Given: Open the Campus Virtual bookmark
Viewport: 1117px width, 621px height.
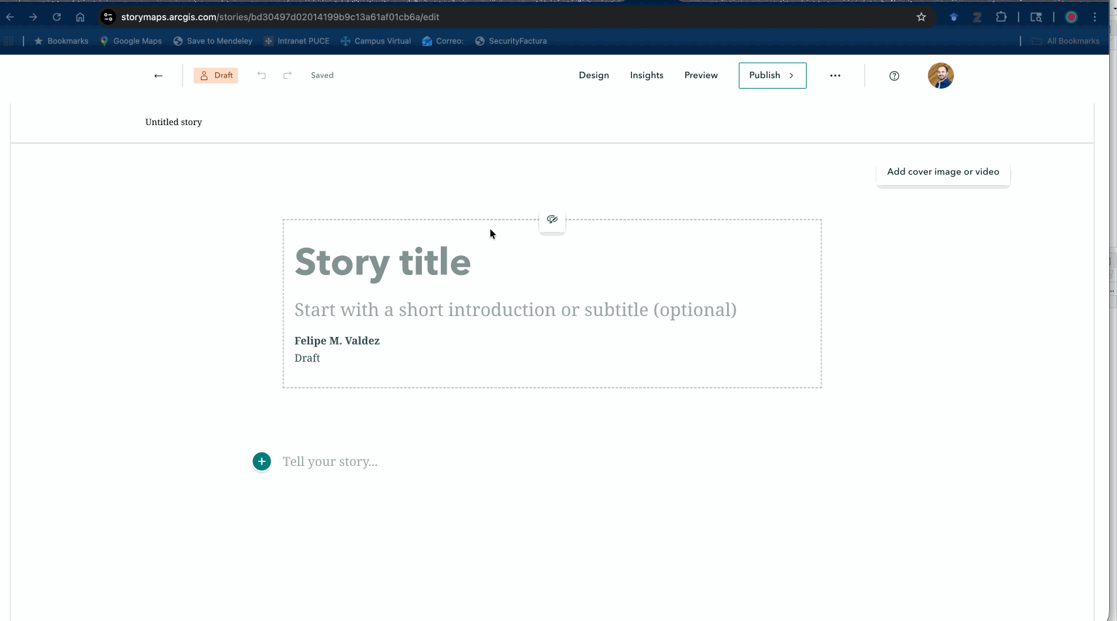Looking at the screenshot, I should (x=376, y=41).
